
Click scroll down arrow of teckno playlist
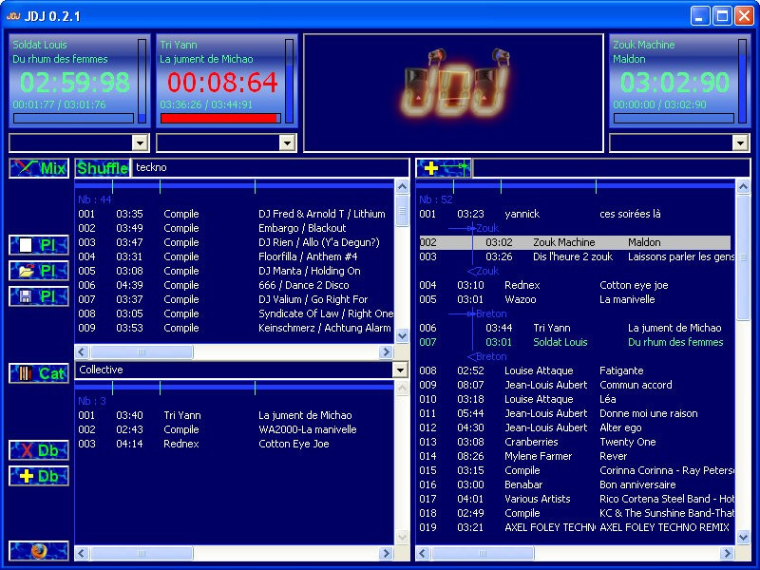tap(402, 335)
